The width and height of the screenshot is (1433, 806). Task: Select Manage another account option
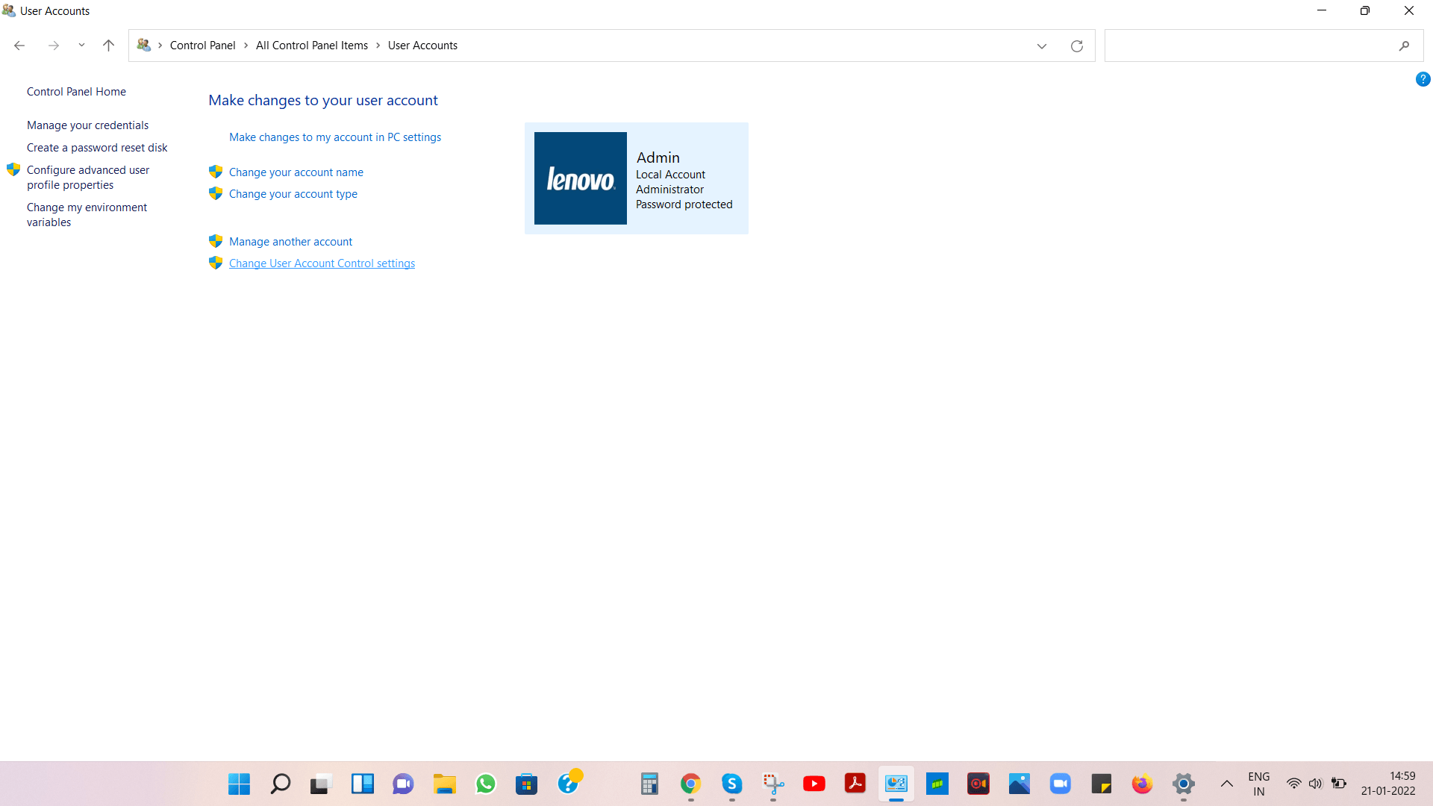(290, 241)
